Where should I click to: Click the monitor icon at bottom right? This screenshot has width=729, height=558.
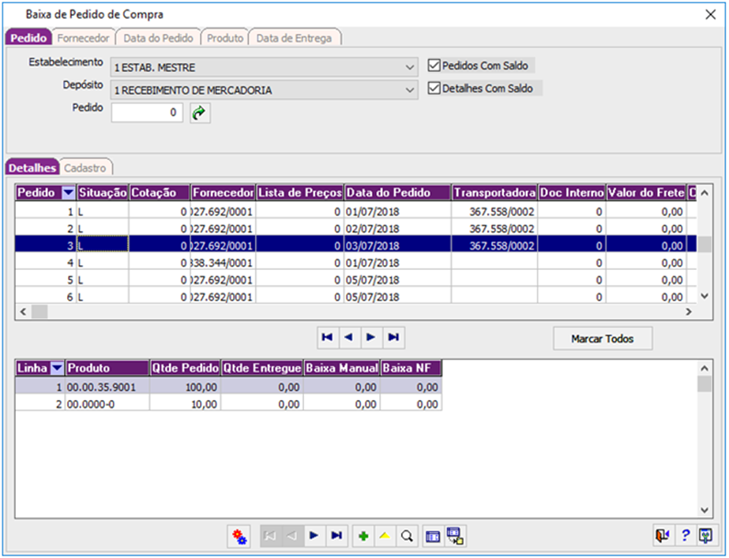tap(706, 536)
